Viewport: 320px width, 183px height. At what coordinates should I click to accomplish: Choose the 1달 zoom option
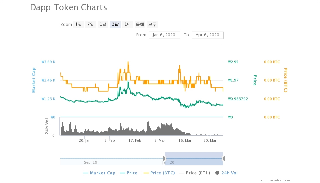click(103, 24)
